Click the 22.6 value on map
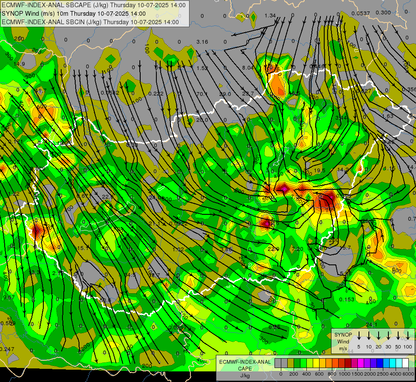 coord(108,197)
